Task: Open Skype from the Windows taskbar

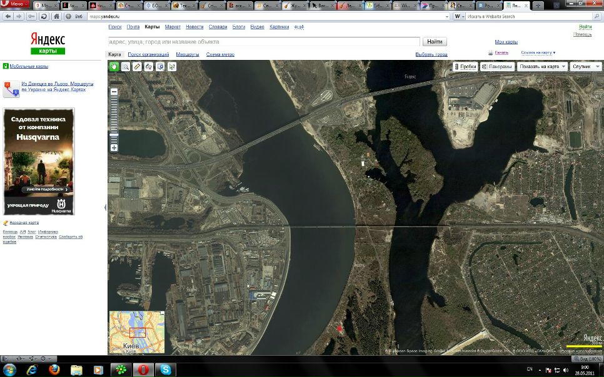Action: pos(165,370)
